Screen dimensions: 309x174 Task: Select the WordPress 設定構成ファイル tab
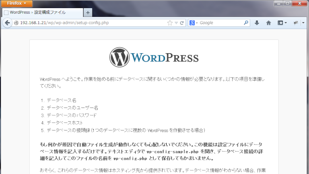(x=42, y=12)
